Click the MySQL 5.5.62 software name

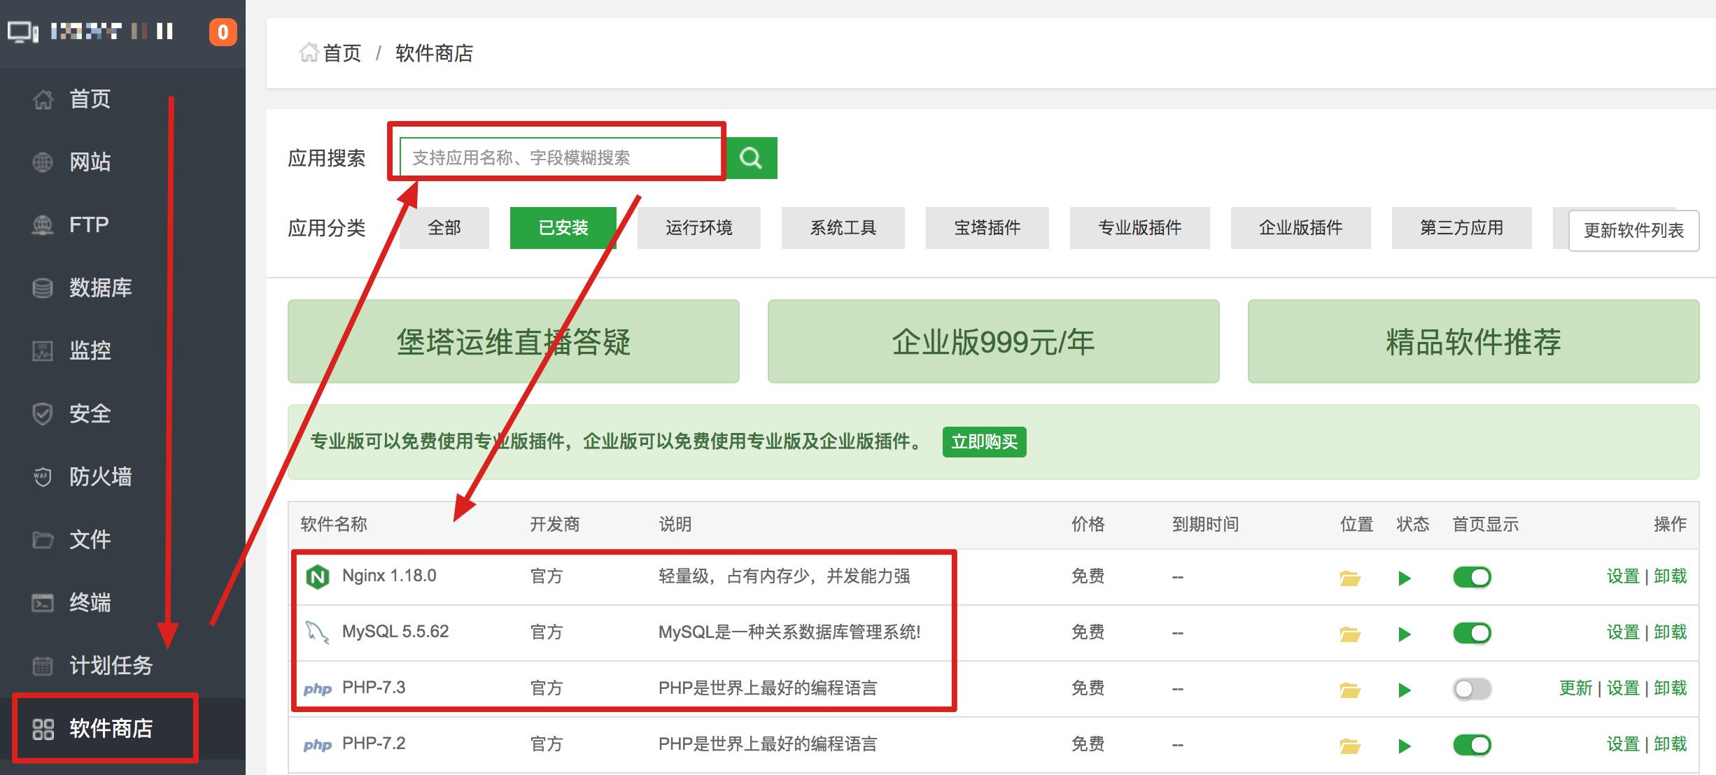(395, 632)
